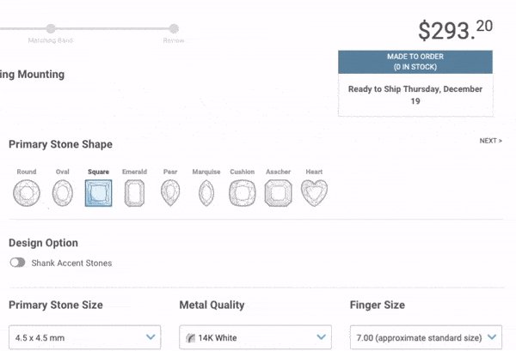Viewport: 516px width, 351px height.
Task: Click the Ready to Ship date box
Action: click(415, 95)
